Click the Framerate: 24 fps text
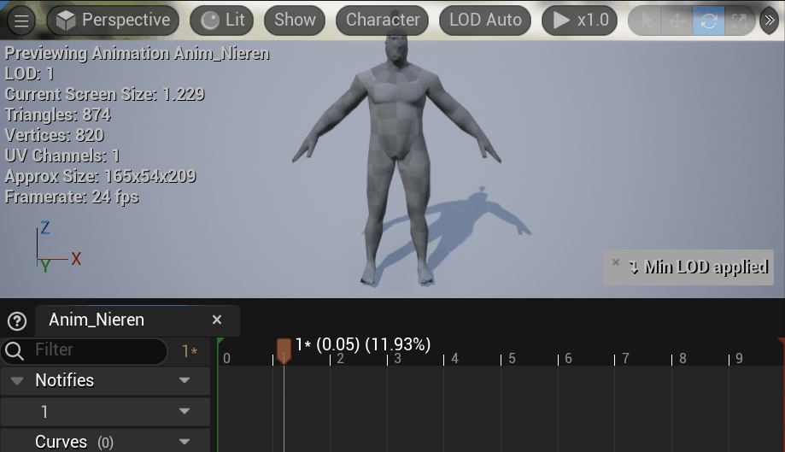The width and height of the screenshot is (785, 452). (x=72, y=197)
